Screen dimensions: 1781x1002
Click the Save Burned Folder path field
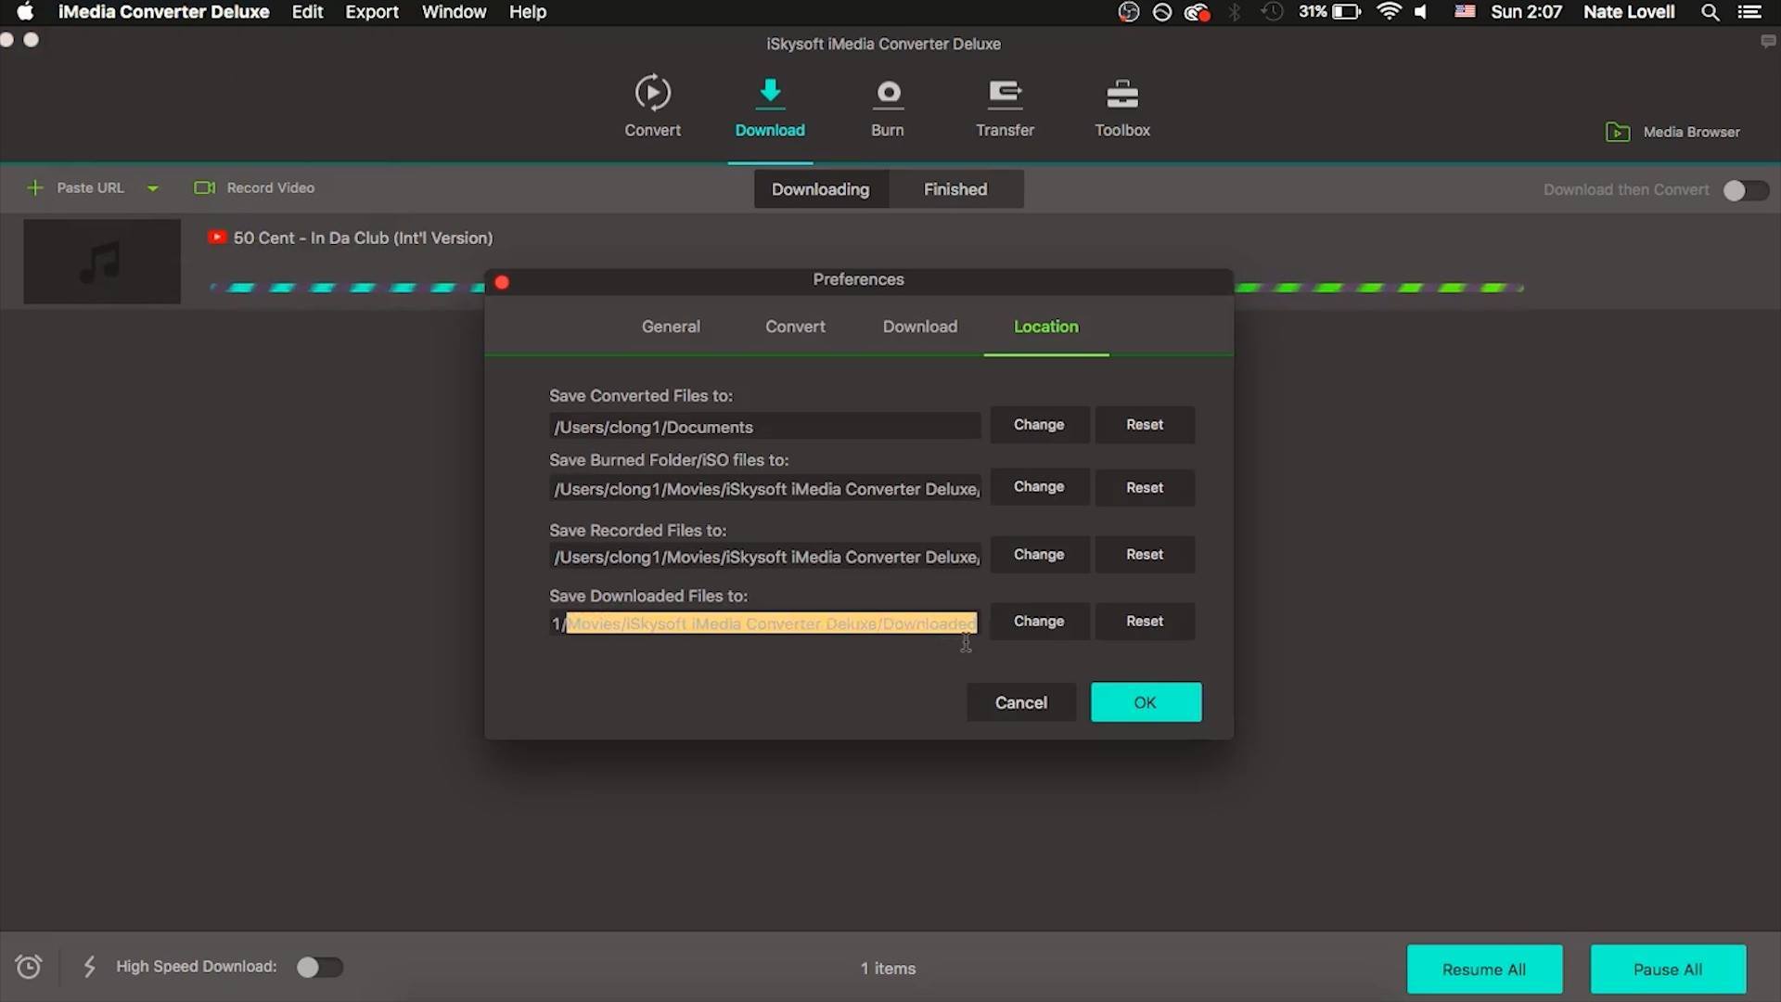coord(764,489)
